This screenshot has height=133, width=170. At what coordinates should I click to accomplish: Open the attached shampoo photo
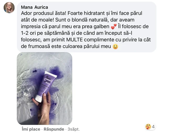pos(44,88)
